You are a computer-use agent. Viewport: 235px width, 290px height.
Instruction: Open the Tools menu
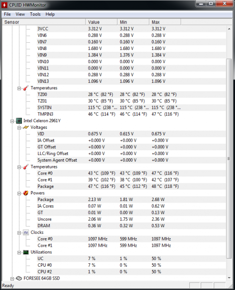35,14
